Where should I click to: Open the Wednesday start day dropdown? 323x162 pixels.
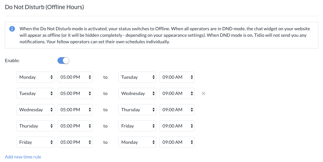click(35, 110)
